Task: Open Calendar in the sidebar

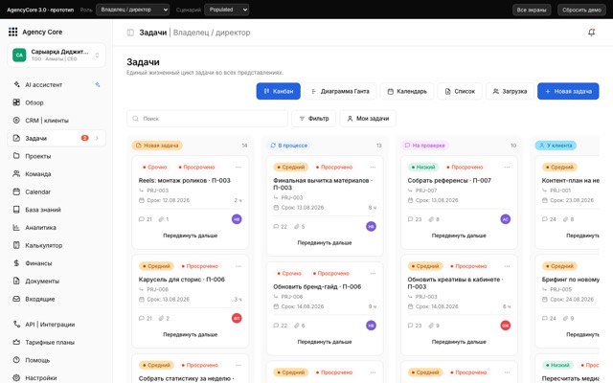Action: pyautogui.click(x=57, y=191)
